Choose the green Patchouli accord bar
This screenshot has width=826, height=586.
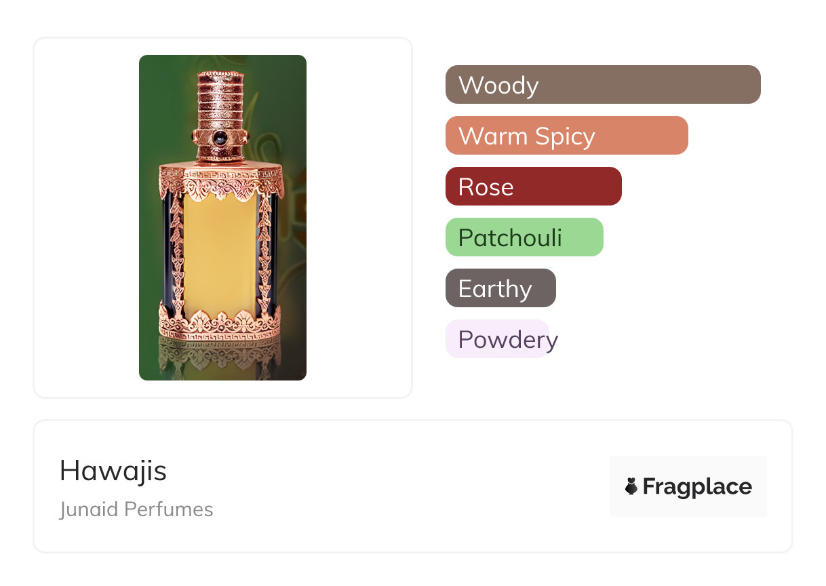click(524, 237)
